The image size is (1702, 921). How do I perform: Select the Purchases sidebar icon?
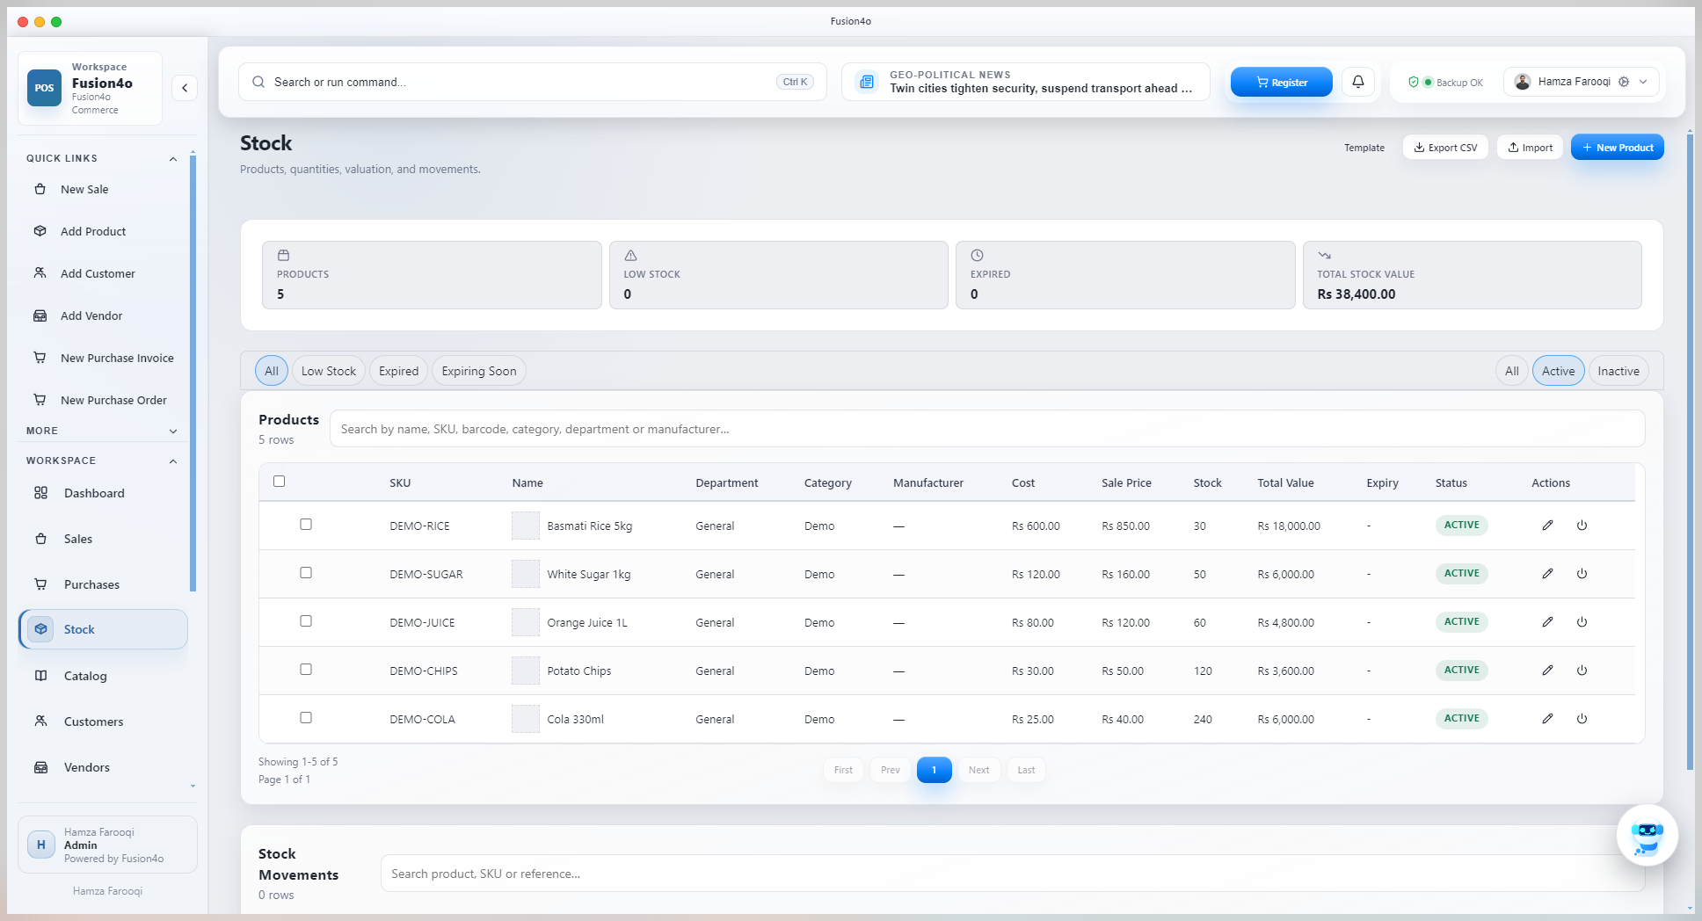pyautogui.click(x=40, y=584)
